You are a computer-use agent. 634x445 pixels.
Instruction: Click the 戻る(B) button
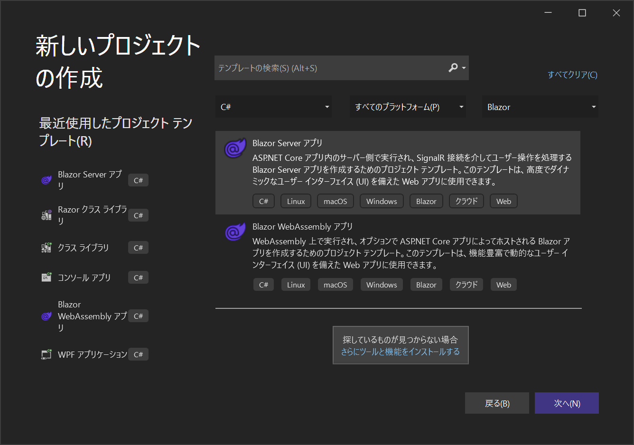tap(497, 403)
